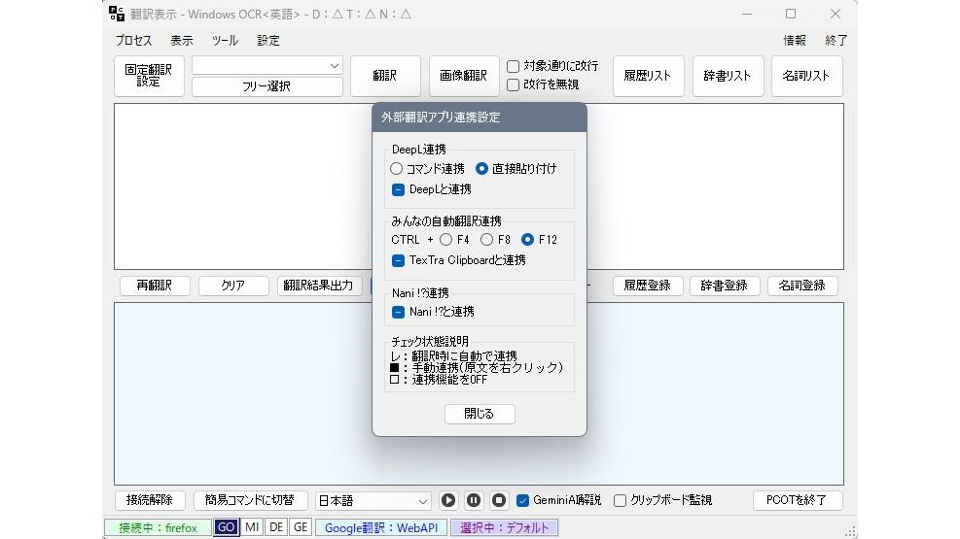Open the 名詞リスト button
The image size is (960, 539).
click(807, 76)
